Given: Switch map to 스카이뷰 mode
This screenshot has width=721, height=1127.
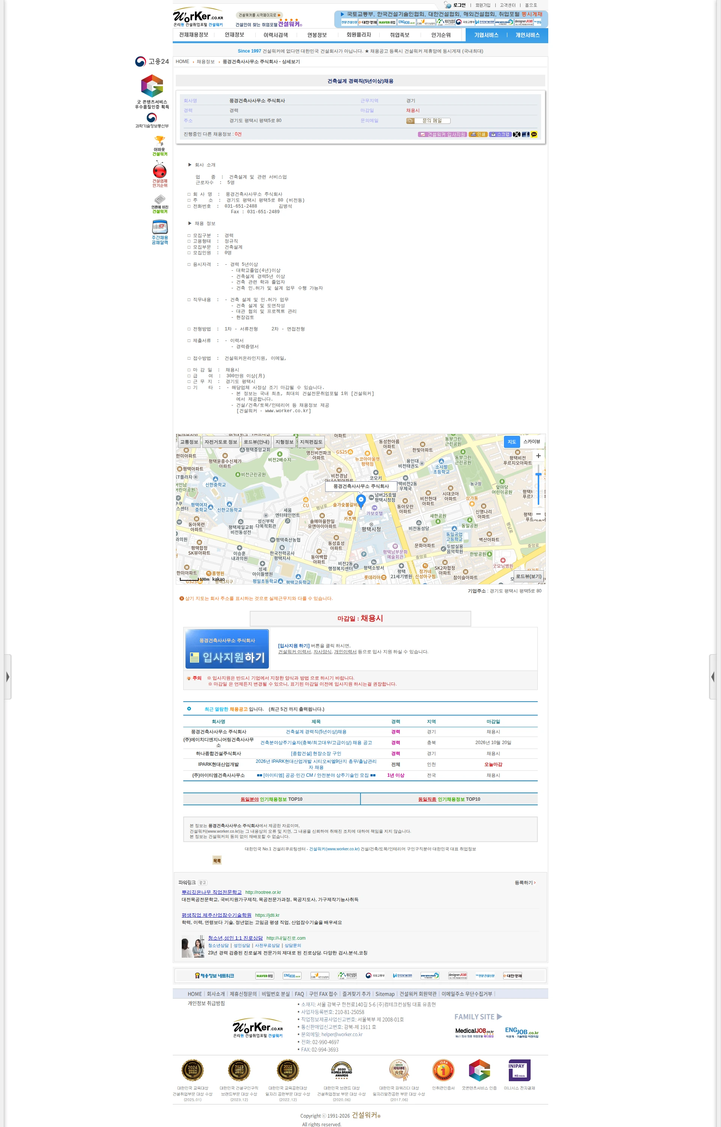Looking at the screenshot, I should (532, 442).
